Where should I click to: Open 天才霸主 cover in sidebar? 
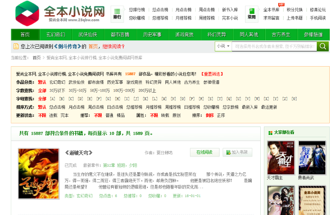[x=281, y=158]
